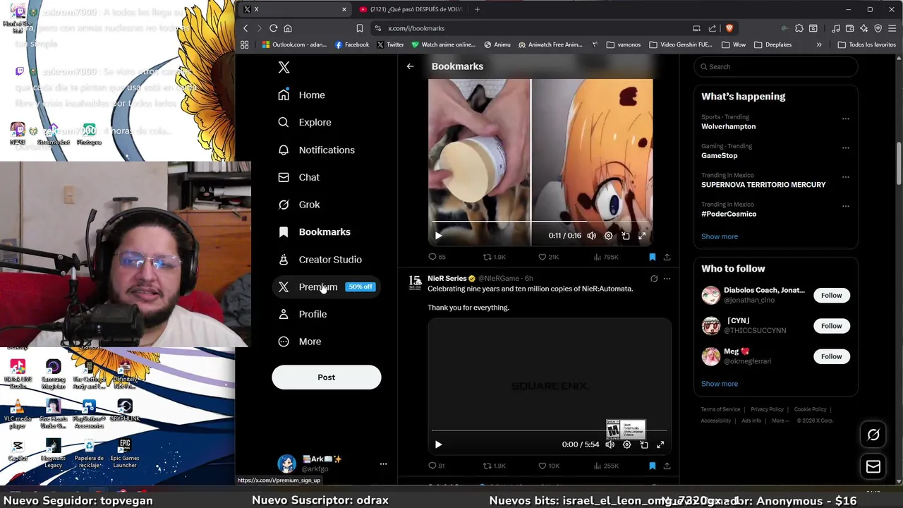This screenshot has height=508, width=903.
Task: Open options for #PoderCosmico trend
Action: 845,206
